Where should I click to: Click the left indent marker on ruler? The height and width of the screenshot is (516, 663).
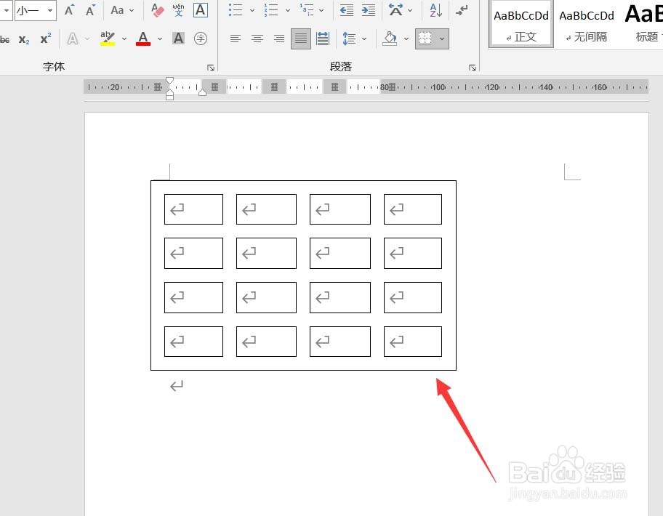(x=169, y=96)
